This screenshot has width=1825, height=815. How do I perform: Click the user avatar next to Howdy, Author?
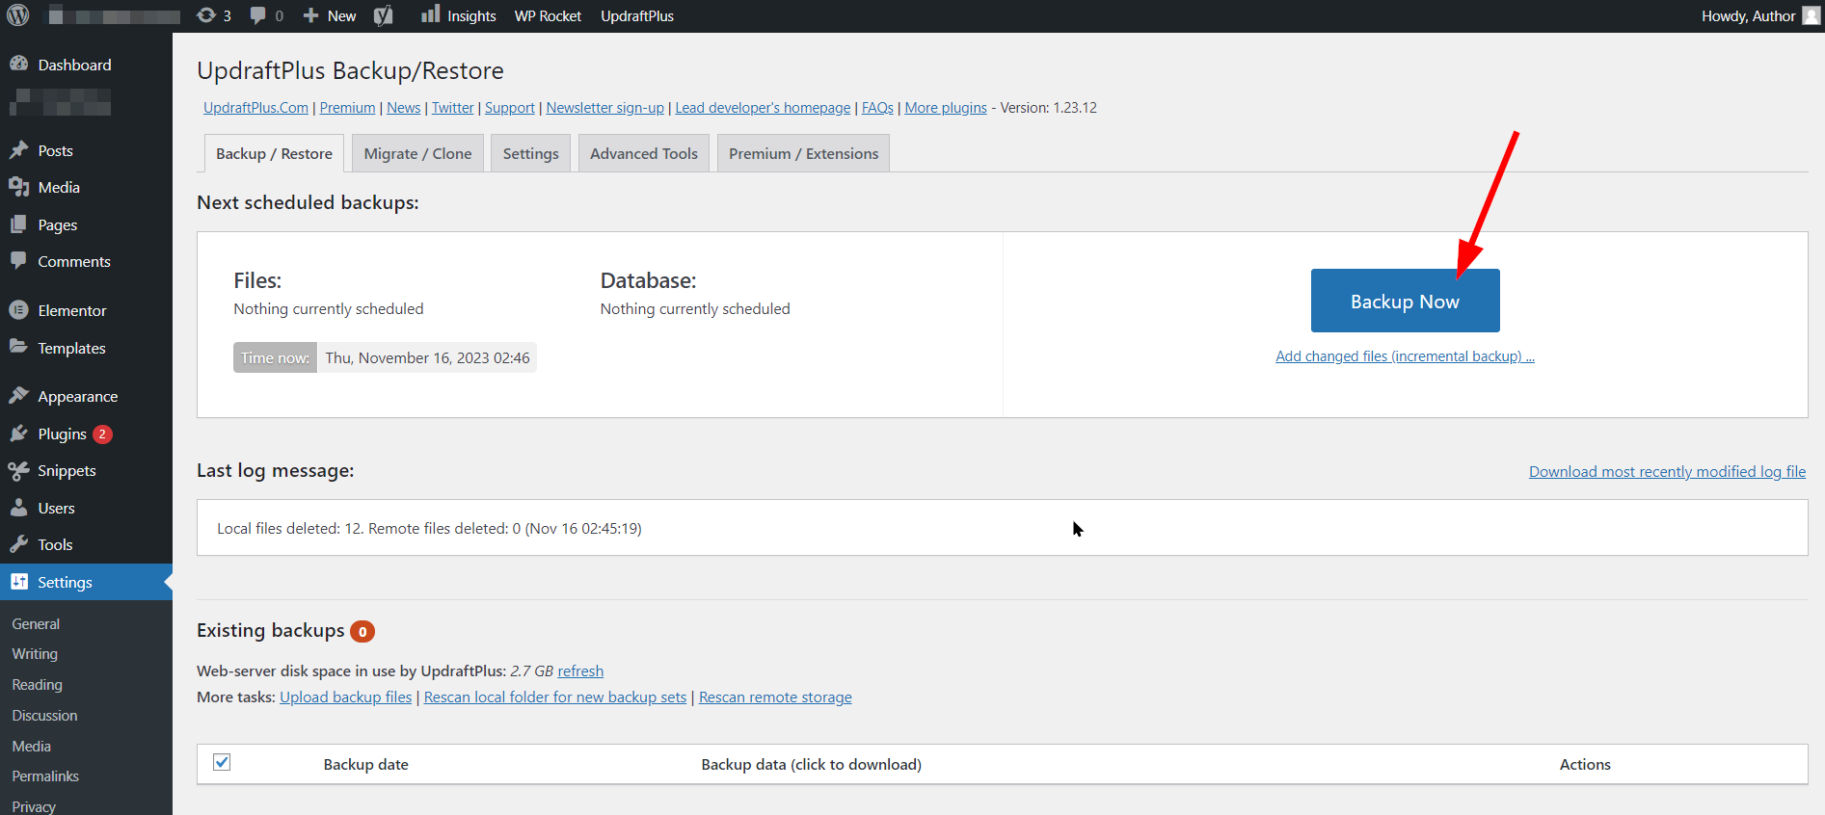coord(1811,15)
